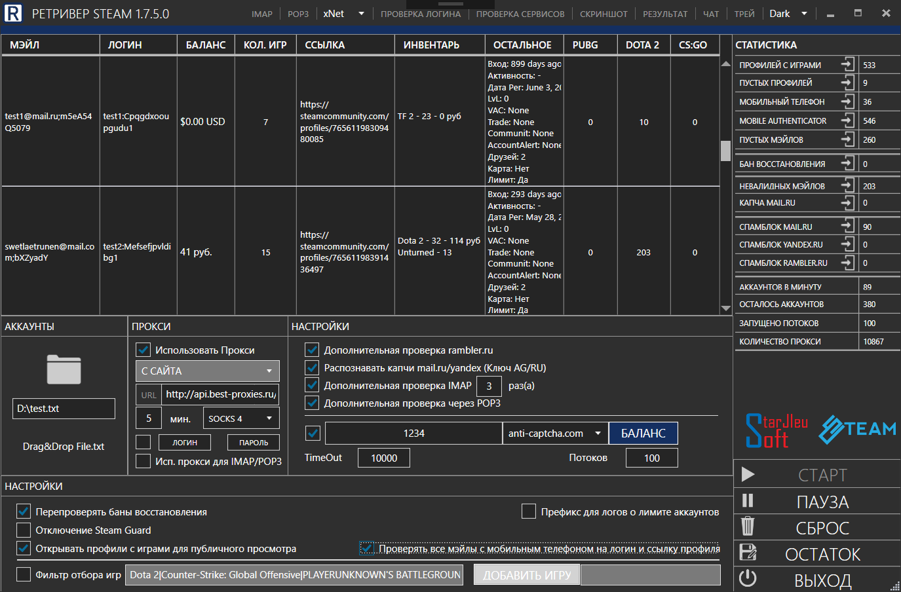Open ПРОВЕРКА СЕРВИСОВ menu
The width and height of the screenshot is (901, 592).
(x=520, y=14)
